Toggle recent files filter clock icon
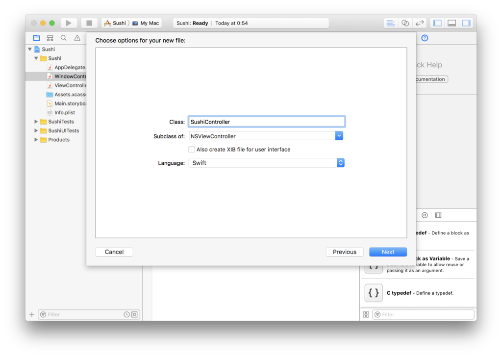The image size is (502, 357). (x=127, y=315)
